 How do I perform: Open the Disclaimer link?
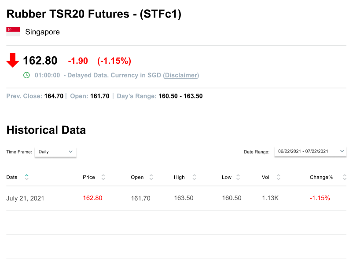(181, 75)
